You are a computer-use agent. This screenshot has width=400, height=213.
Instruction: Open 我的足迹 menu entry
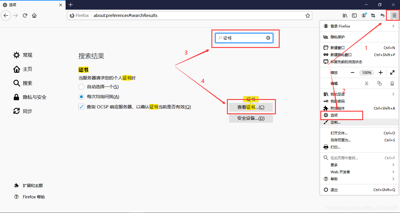tap(359, 94)
